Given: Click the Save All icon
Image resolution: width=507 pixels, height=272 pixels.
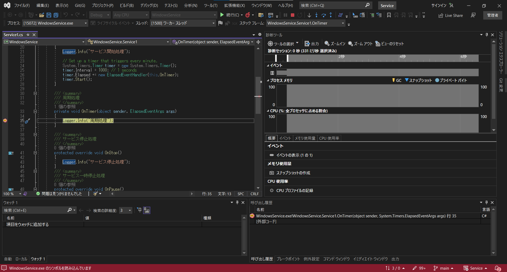Looking at the screenshot, I should click(x=56, y=15).
